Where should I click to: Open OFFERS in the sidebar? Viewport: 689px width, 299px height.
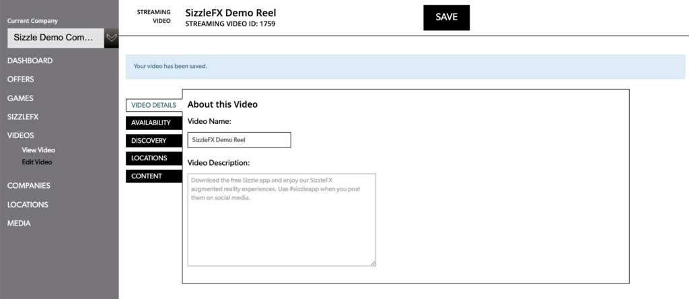(x=20, y=79)
